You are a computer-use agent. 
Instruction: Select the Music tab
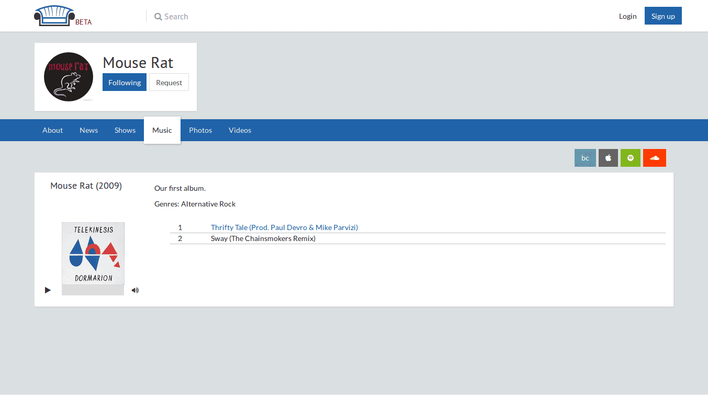click(x=162, y=130)
